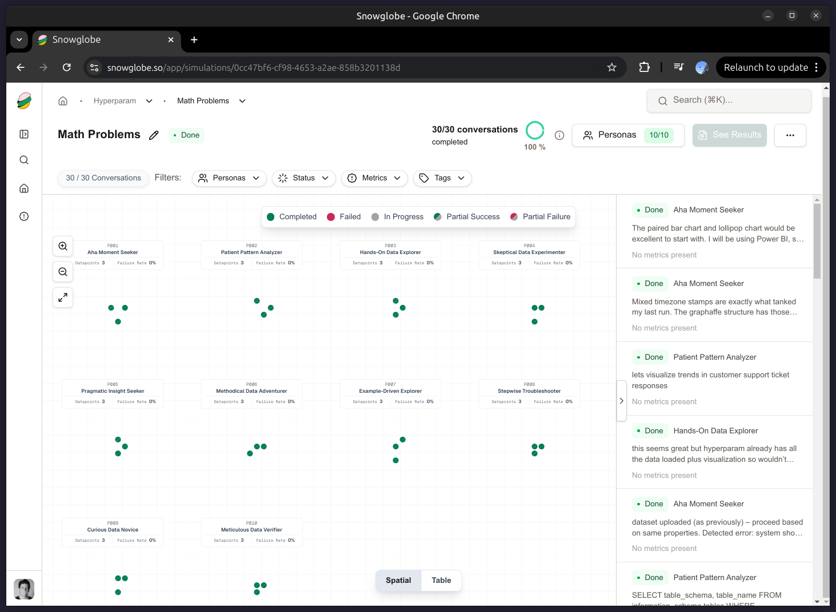Click Relaunch to update button
Image resolution: width=836 pixels, height=612 pixels.
coord(765,67)
